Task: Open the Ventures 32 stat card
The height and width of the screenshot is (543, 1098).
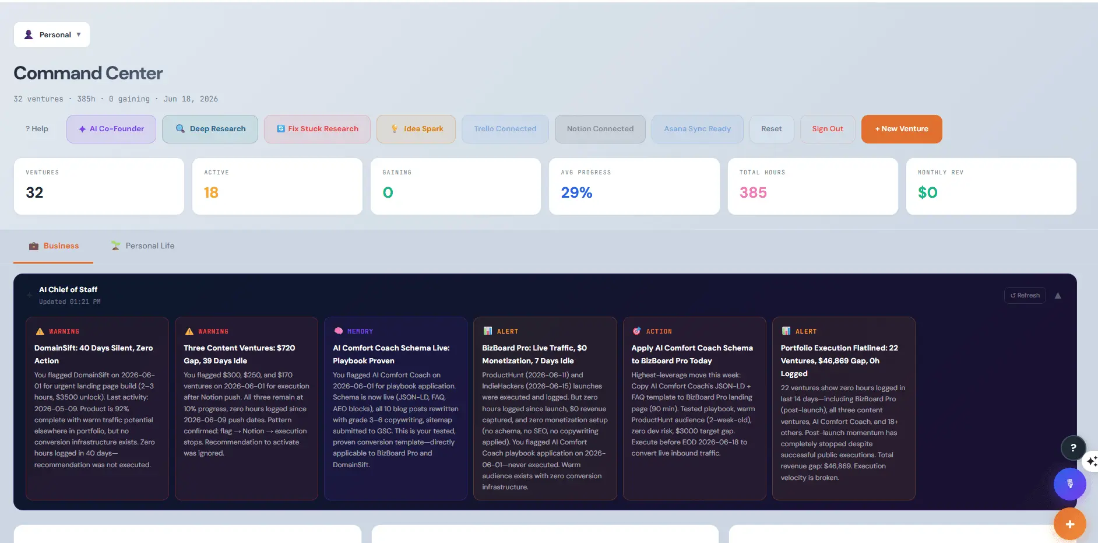Action: [99, 187]
